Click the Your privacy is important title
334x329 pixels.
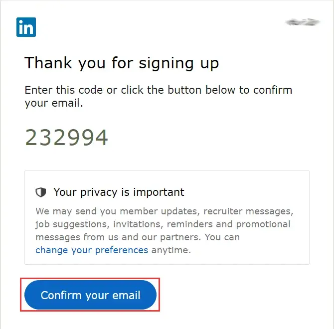pos(119,192)
